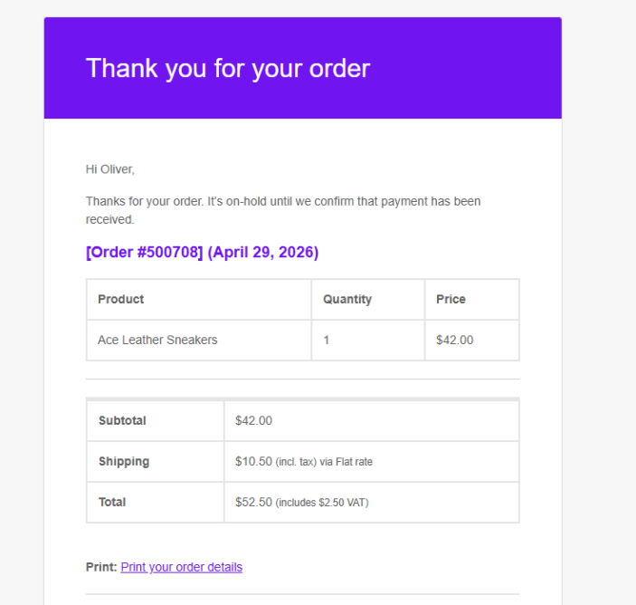Click the Subtotal amount $42.00
The height and width of the screenshot is (605, 636).
[x=253, y=420]
